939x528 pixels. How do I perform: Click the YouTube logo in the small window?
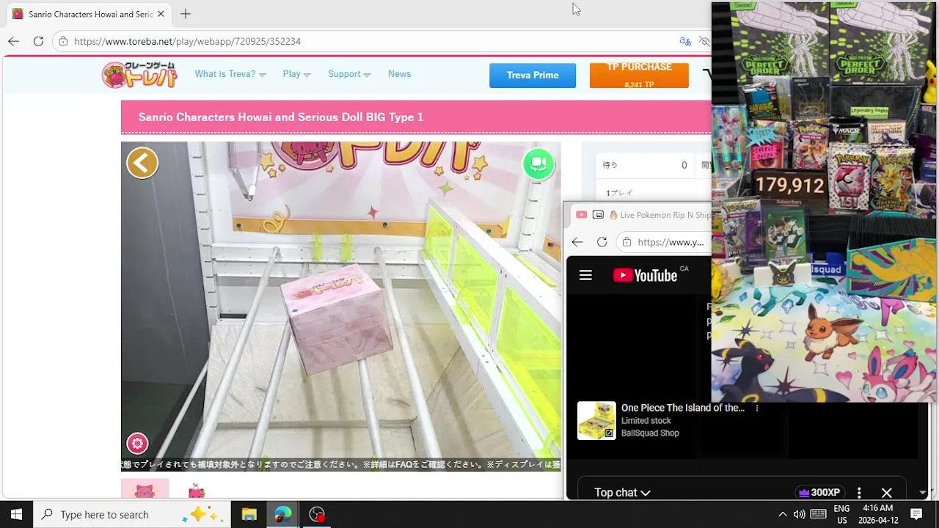(645, 275)
